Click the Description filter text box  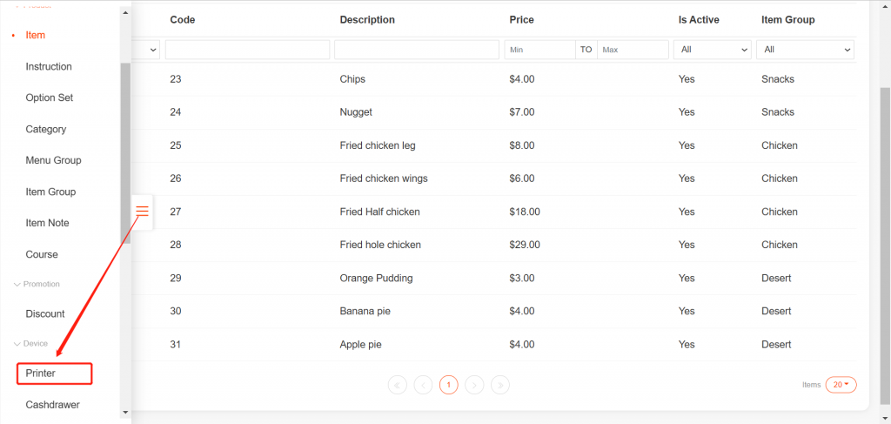coord(416,50)
